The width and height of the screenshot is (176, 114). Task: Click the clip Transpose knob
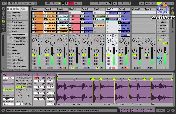pos(20,94)
